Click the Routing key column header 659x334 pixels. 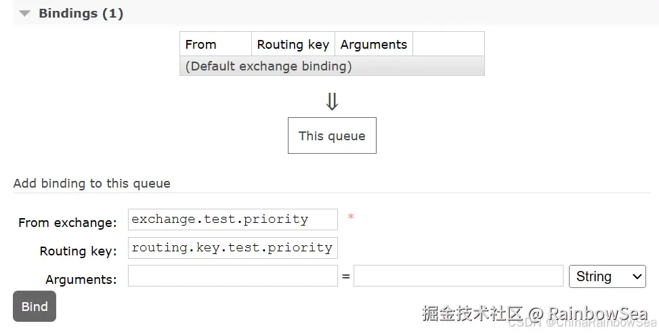[293, 45]
